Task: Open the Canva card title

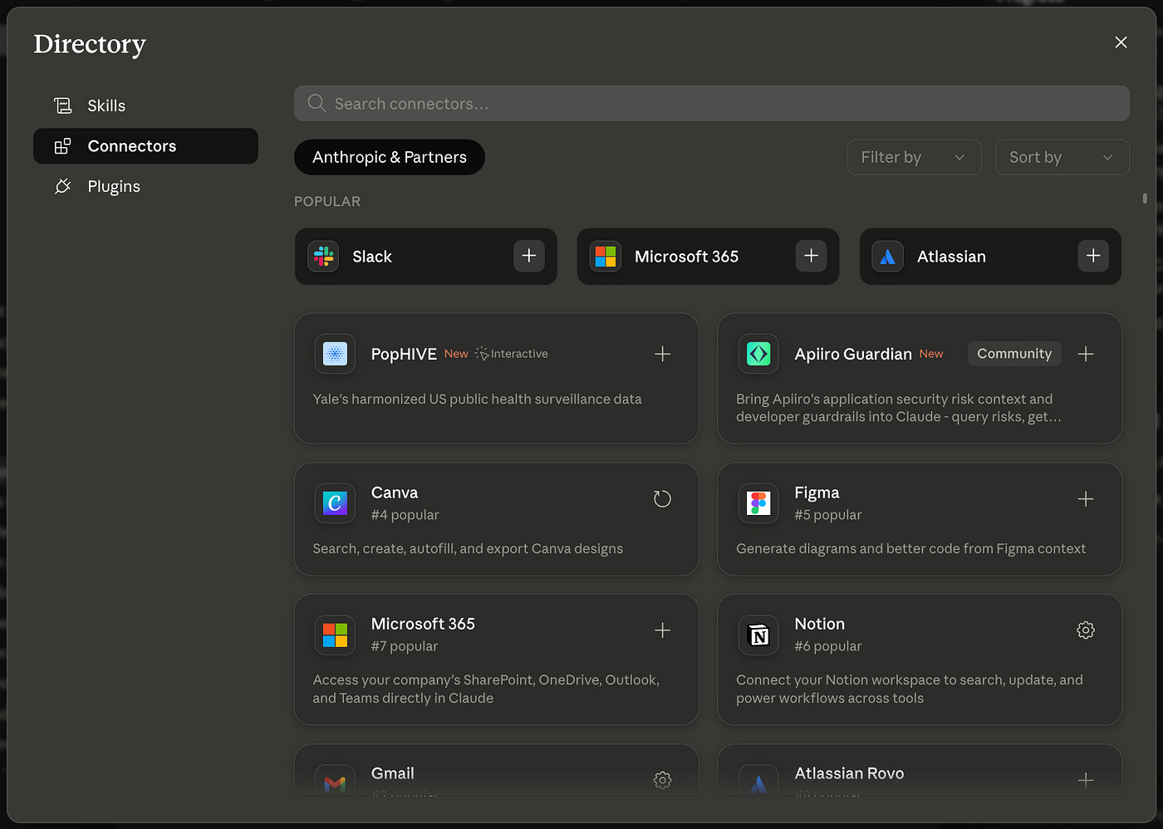Action: tap(395, 493)
